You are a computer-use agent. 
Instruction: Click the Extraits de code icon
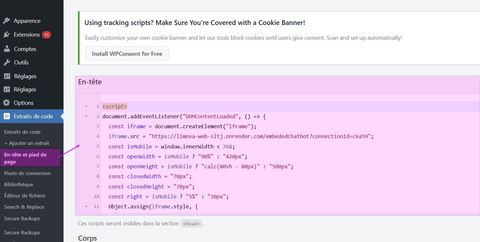coord(7,116)
